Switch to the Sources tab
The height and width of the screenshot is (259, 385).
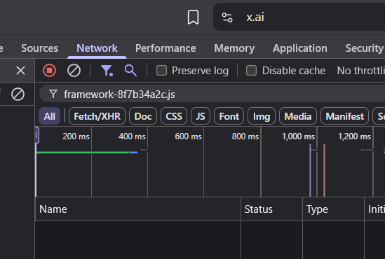click(x=39, y=48)
